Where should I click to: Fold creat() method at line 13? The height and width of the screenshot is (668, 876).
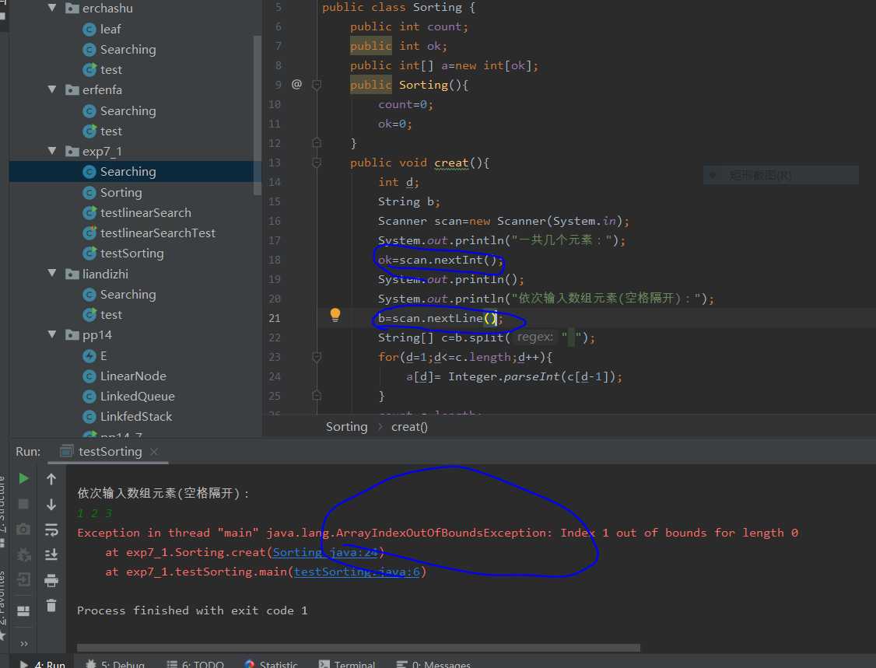(316, 163)
